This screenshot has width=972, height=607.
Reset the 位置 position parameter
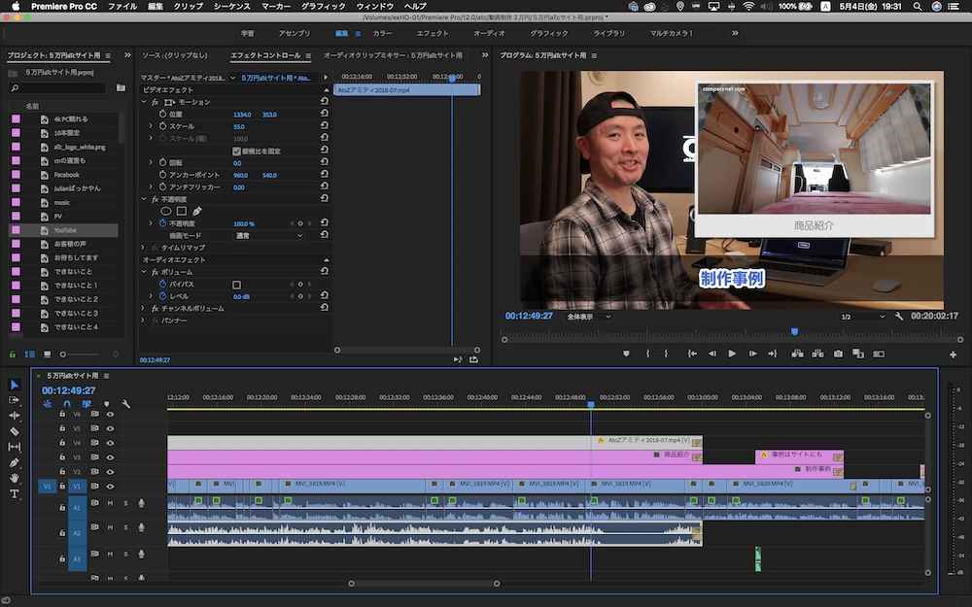coord(324,115)
